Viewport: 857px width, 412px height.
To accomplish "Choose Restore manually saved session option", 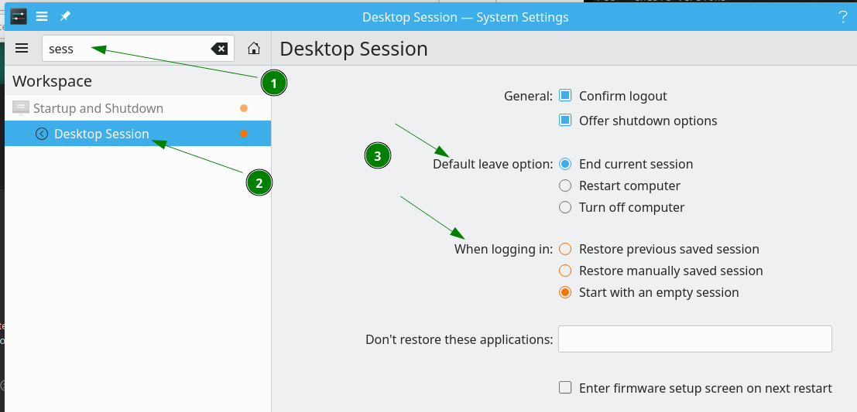I will click(x=565, y=271).
